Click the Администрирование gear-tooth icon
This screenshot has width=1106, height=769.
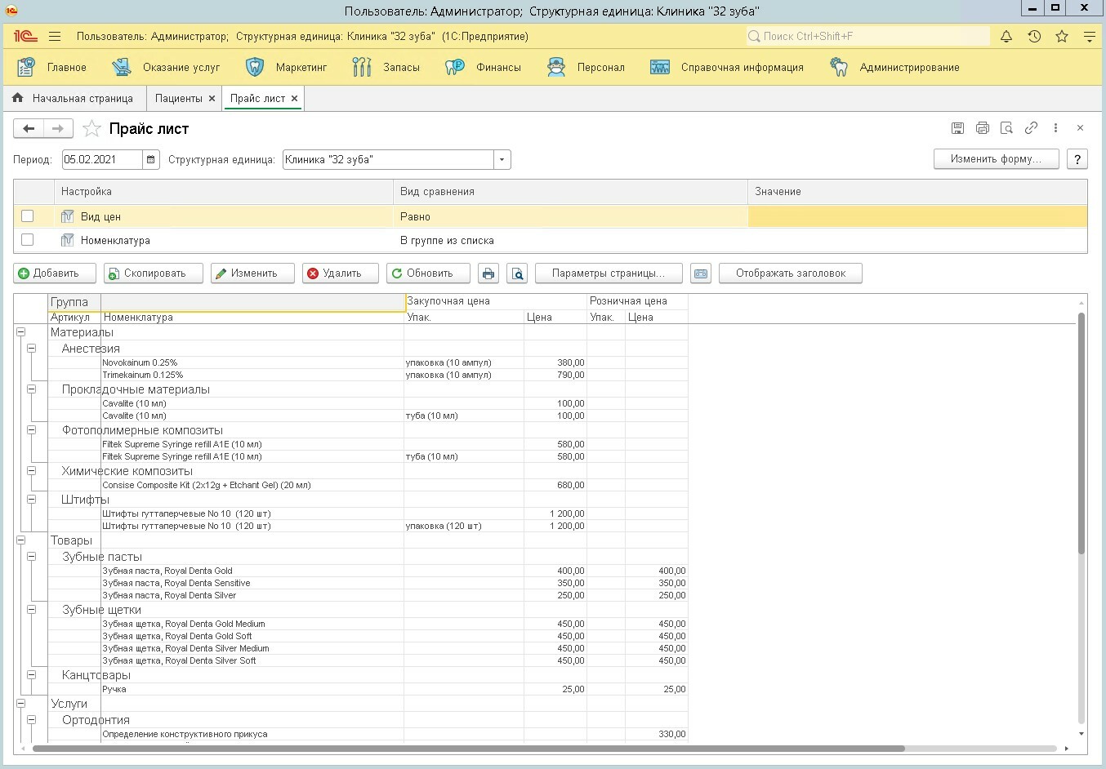click(x=839, y=67)
